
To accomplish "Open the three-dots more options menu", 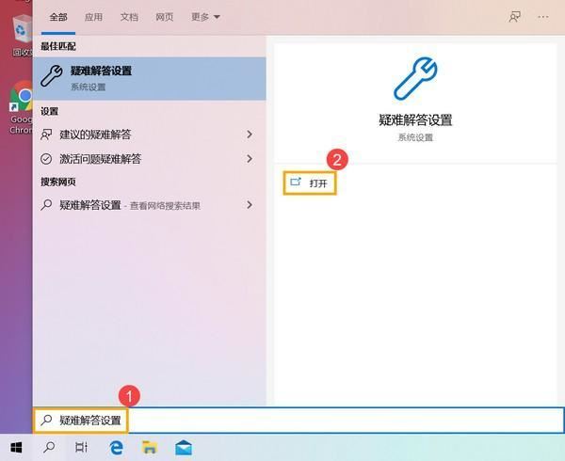I will coord(542,17).
